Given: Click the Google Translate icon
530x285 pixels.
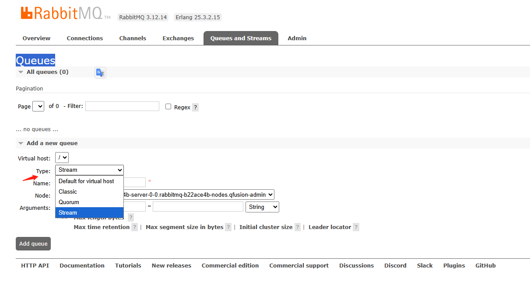Looking at the screenshot, I should [100, 73].
